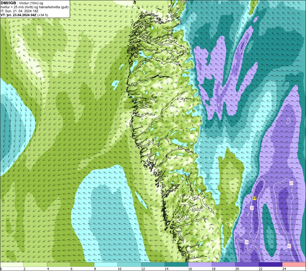This screenshot has height=271, width=306.
Task: Select the 10–12 m/s color bar segment
Action: click(x=129, y=264)
